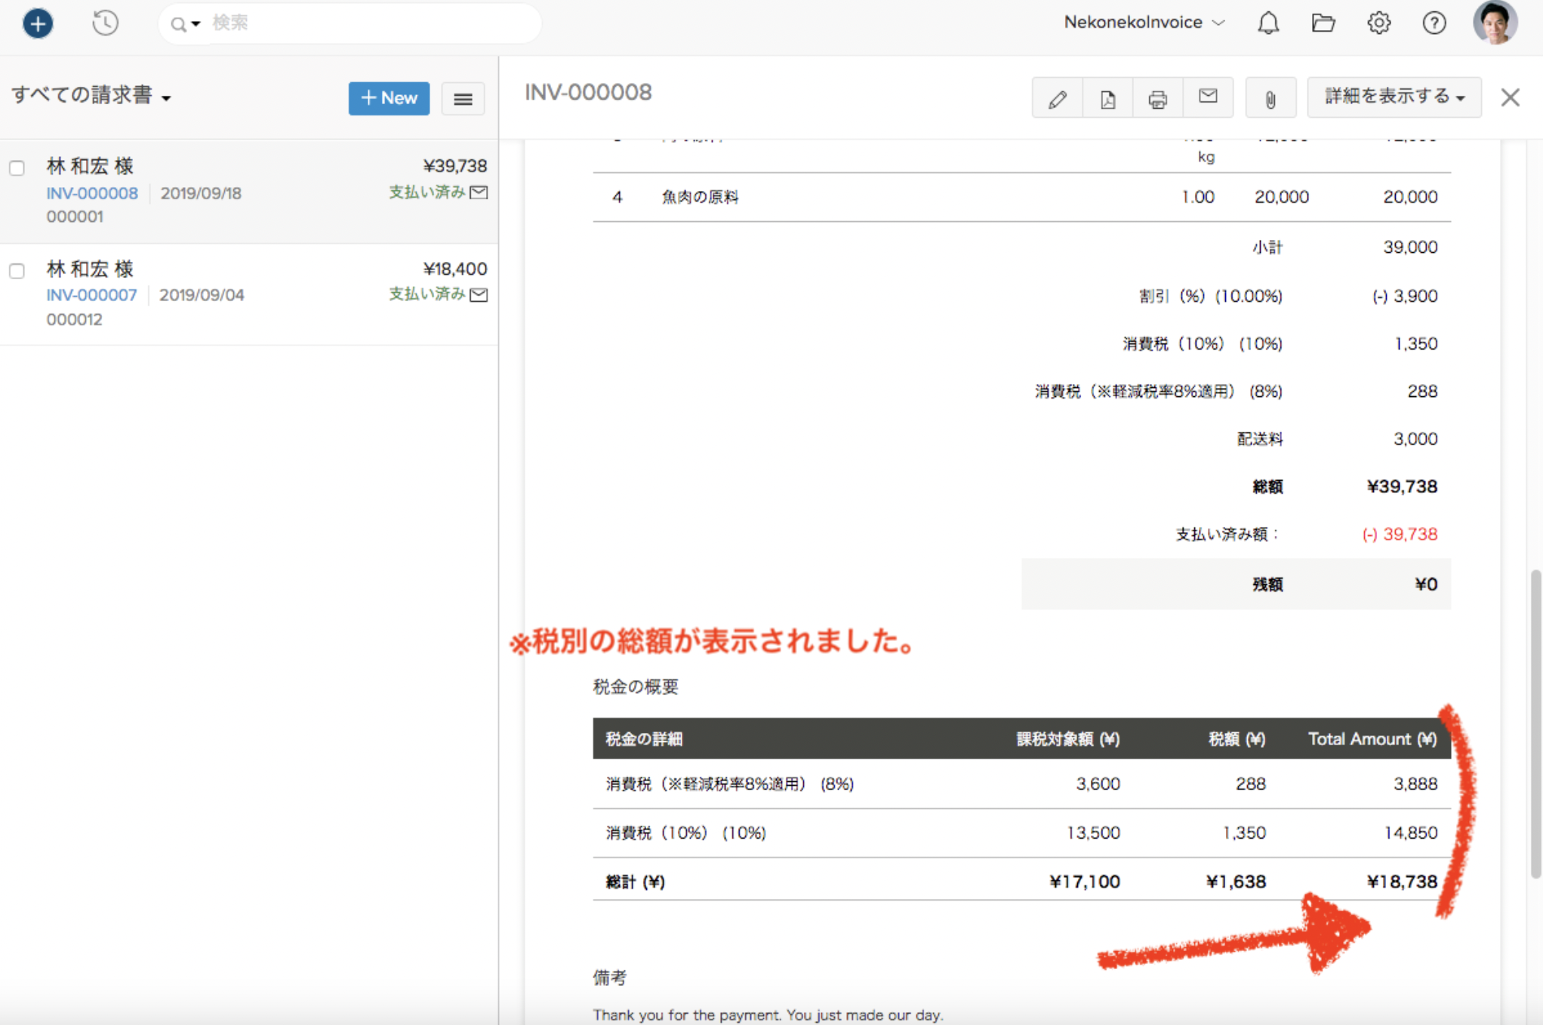This screenshot has width=1543, height=1025.
Task: Email invoice using envelope icon
Action: point(1208,97)
